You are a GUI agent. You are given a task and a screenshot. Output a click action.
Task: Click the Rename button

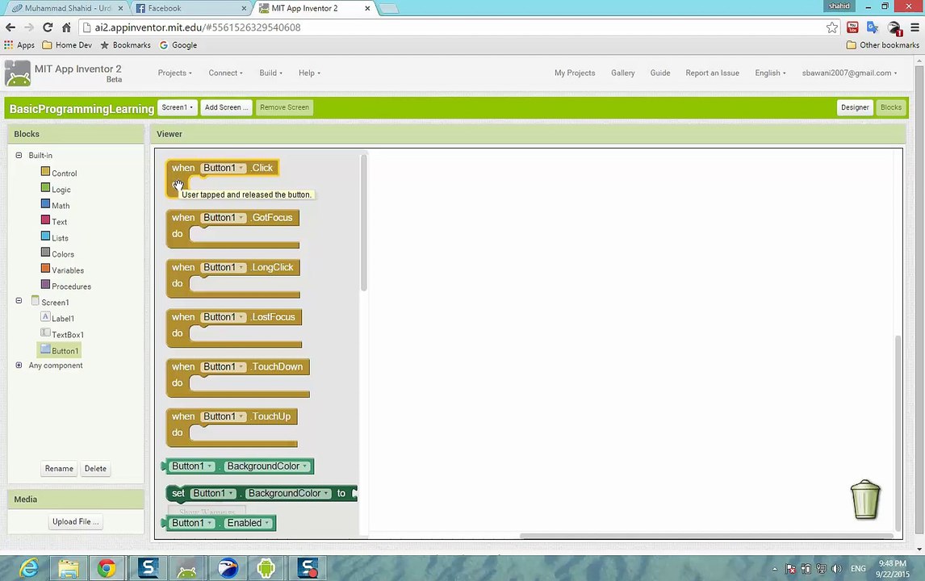point(59,468)
